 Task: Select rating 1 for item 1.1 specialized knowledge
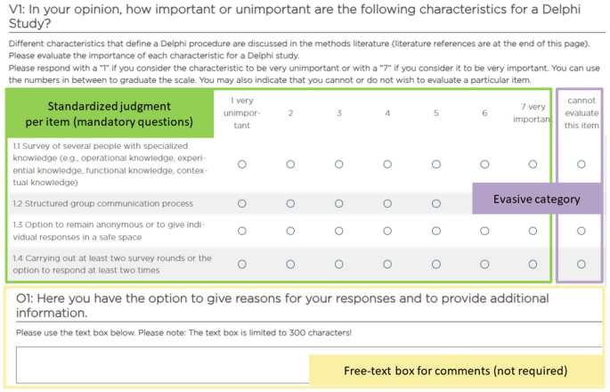[x=242, y=164]
